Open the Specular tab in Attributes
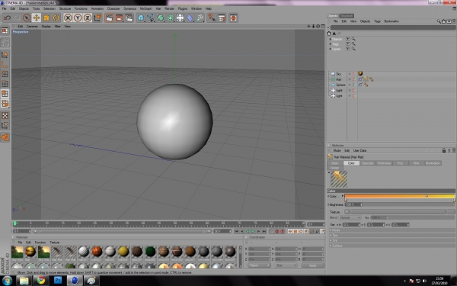 368,163
